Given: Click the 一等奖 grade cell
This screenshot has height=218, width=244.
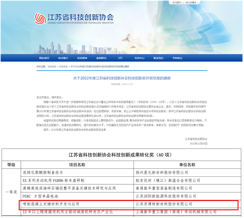Looking at the screenshot, I should pyautogui.click(x=11, y=192).
